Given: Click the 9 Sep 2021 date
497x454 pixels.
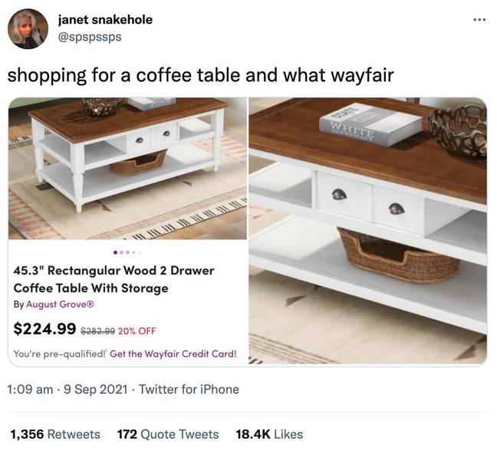Looking at the screenshot, I should (x=96, y=390).
